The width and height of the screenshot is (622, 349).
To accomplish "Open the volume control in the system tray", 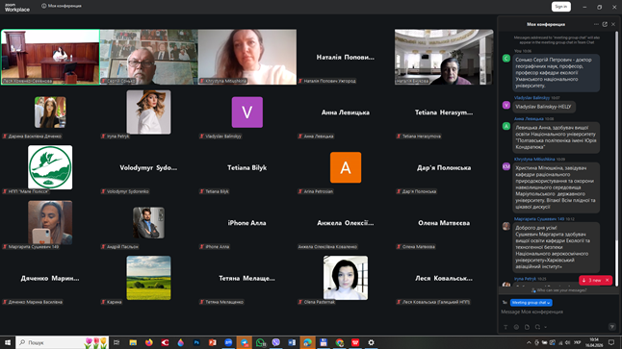I will click(567, 342).
